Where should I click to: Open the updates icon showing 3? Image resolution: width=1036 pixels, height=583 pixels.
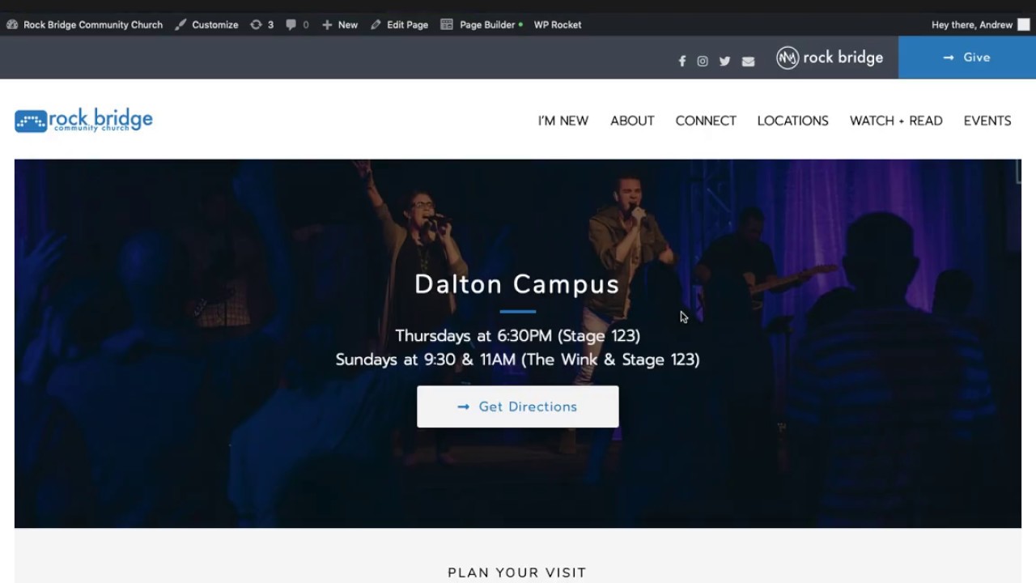pos(261,24)
